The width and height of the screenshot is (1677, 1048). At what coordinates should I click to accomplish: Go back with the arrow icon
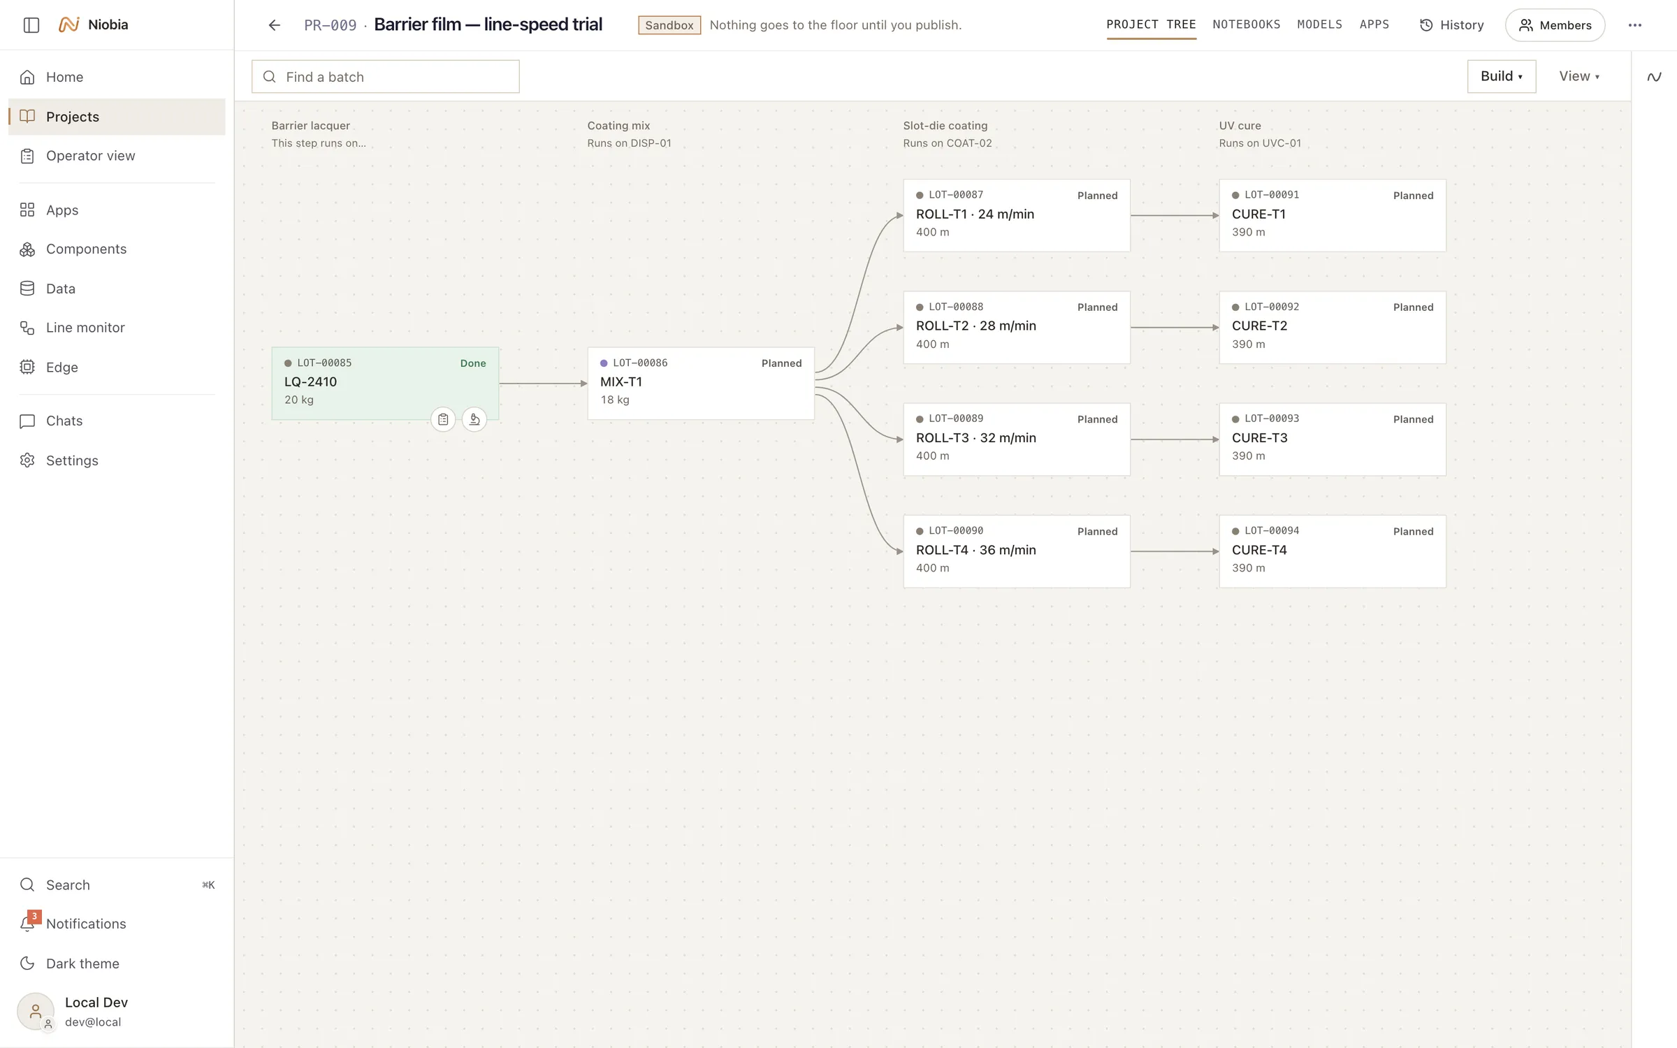(x=274, y=25)
